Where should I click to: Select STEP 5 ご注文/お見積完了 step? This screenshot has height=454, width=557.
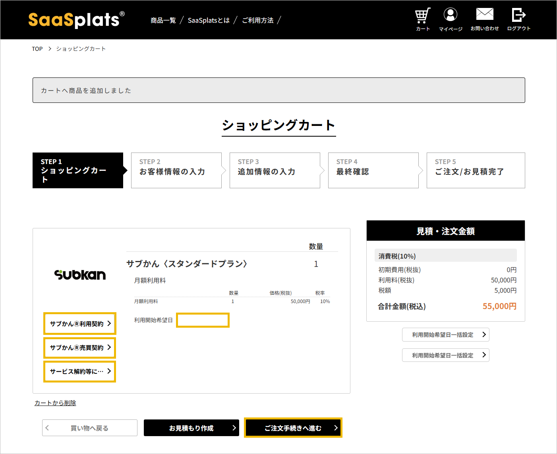pos(476,170)
